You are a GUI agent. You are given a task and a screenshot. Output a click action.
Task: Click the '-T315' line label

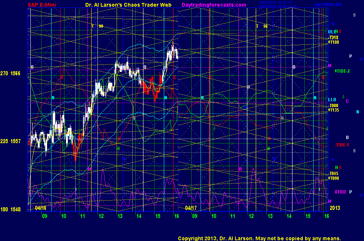pos(333,37)
